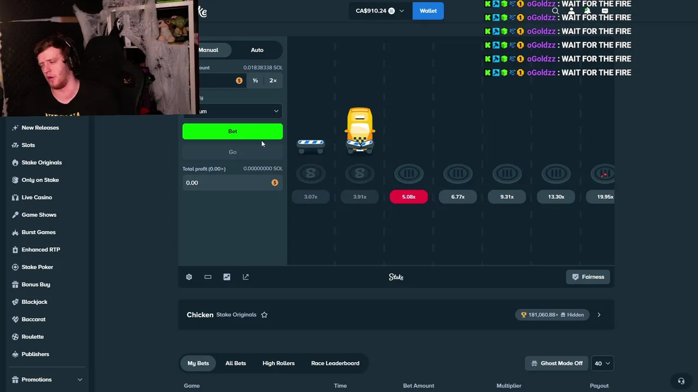
Task: Click the Only on Stake icon
Action: click(15, 180)
